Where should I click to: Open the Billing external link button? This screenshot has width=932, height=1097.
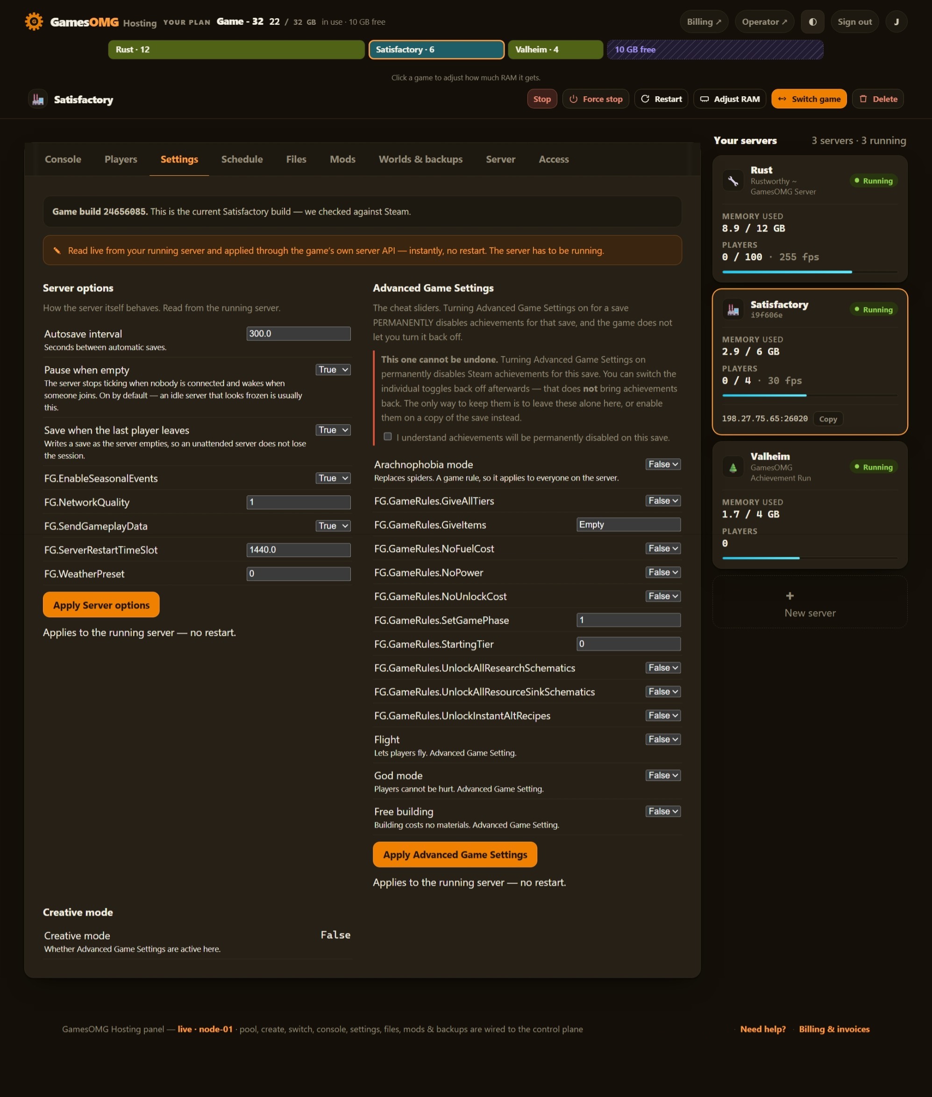(704, 21)
